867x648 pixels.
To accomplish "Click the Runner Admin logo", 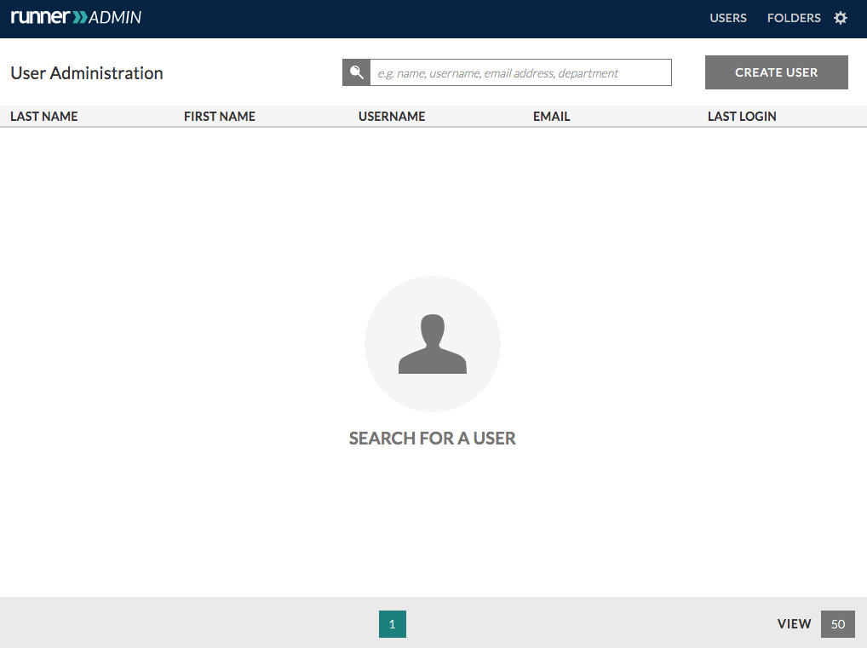I will coord(77,17).
